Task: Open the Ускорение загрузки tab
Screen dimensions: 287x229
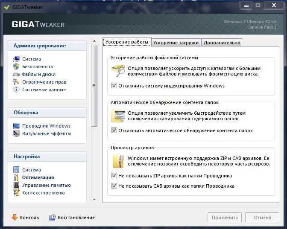Action: point(176,43)
